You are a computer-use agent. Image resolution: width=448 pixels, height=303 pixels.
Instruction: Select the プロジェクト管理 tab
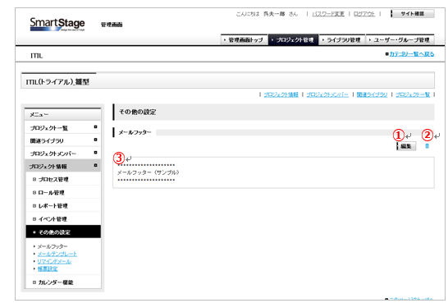(x=293, y=39)
